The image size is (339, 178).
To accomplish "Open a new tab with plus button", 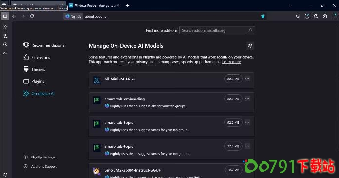I will [x=127, y=6].
